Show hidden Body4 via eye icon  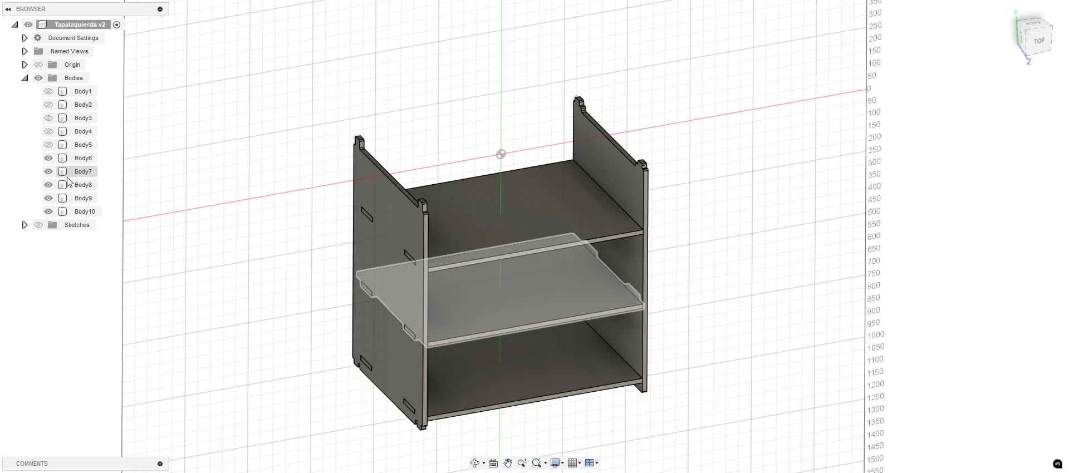point(48,131)
